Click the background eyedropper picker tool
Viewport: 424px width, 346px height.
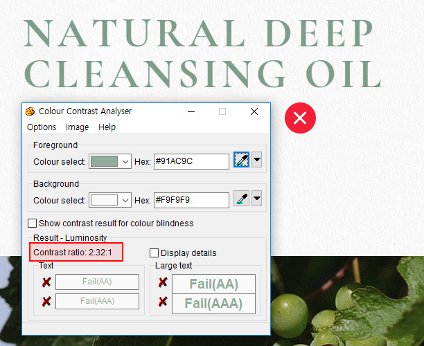point(241,199)
